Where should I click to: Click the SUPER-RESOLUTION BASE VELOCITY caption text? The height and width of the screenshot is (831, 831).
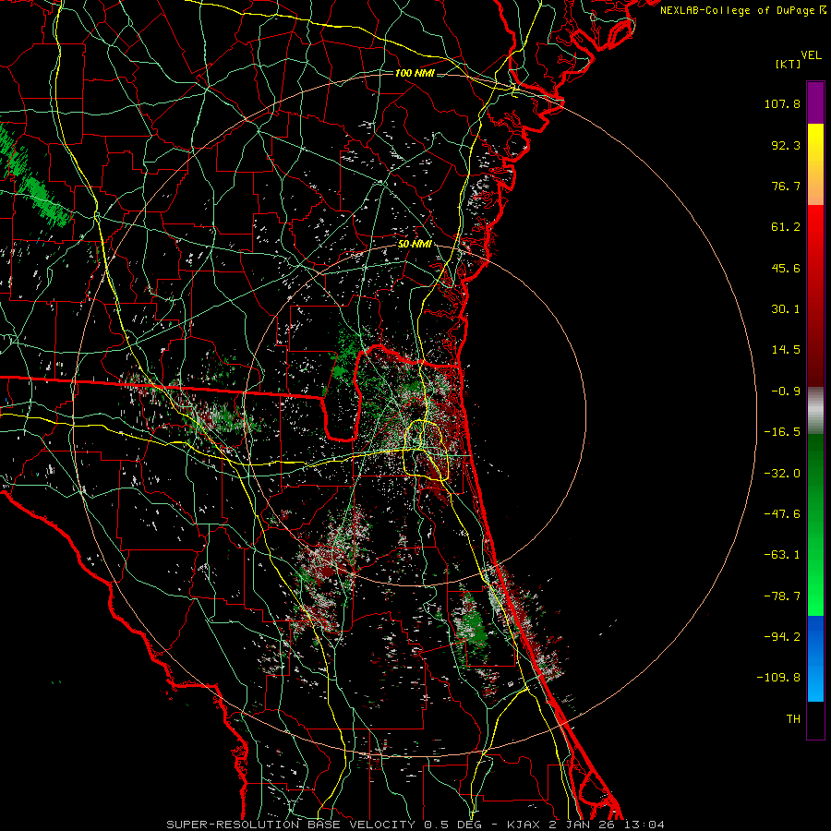click(291, 825)
